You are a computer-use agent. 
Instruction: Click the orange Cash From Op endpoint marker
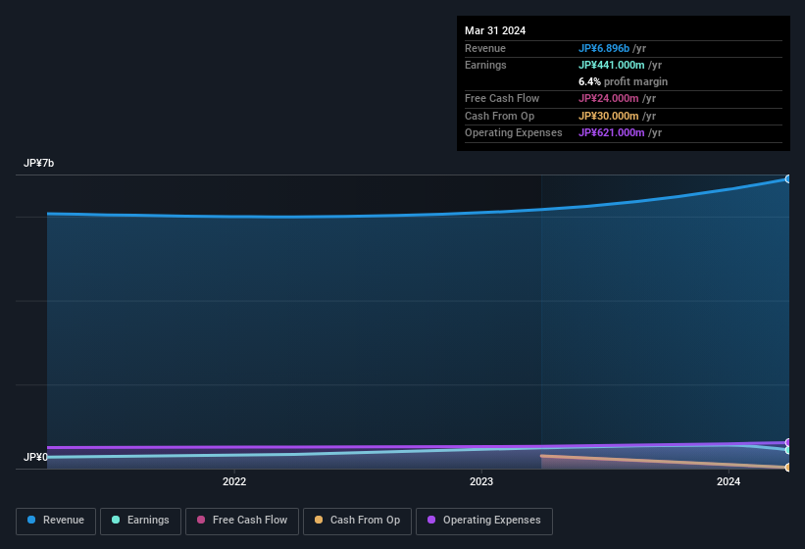788,468
